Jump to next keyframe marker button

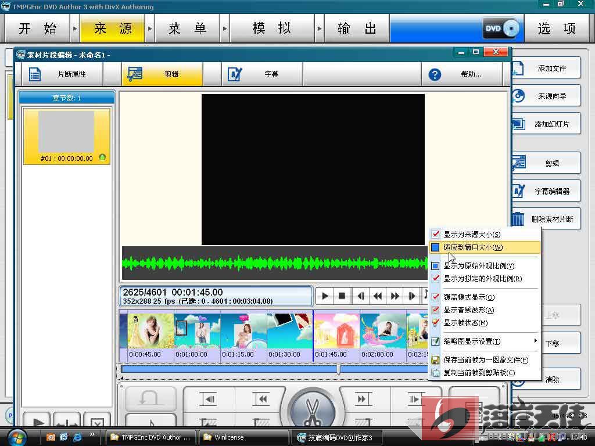coord(362,399)
